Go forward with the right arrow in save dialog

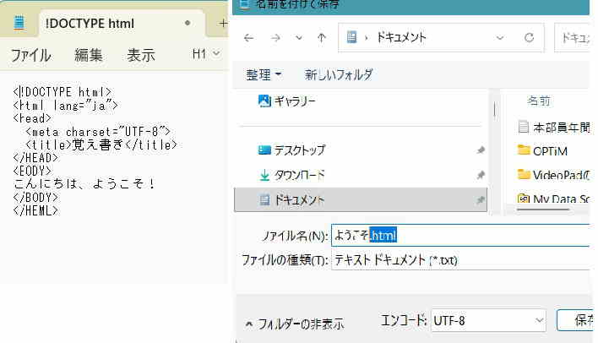click(275, 38)
